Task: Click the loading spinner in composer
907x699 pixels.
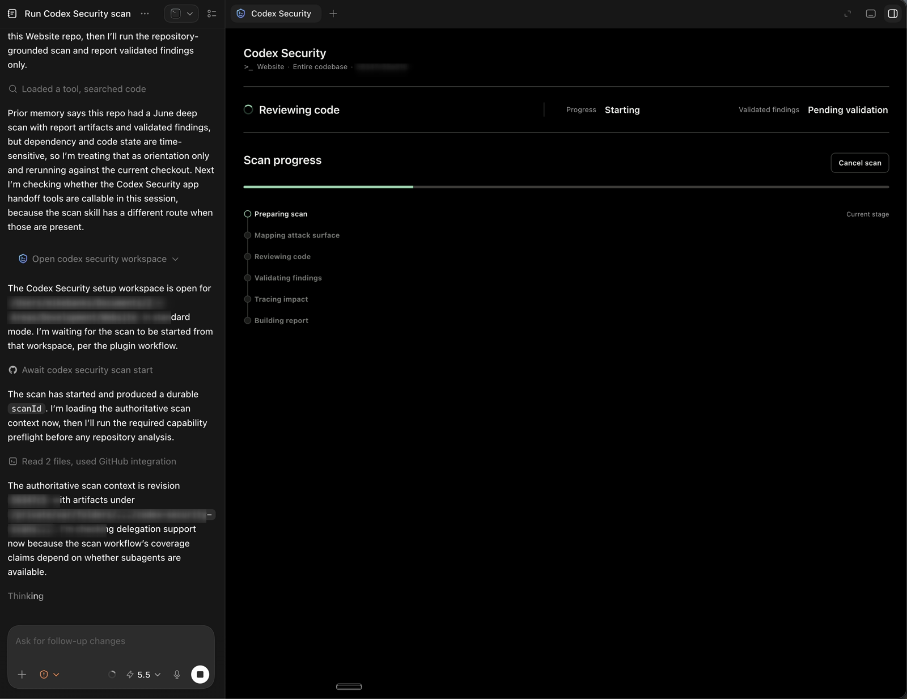Action: 112,675
